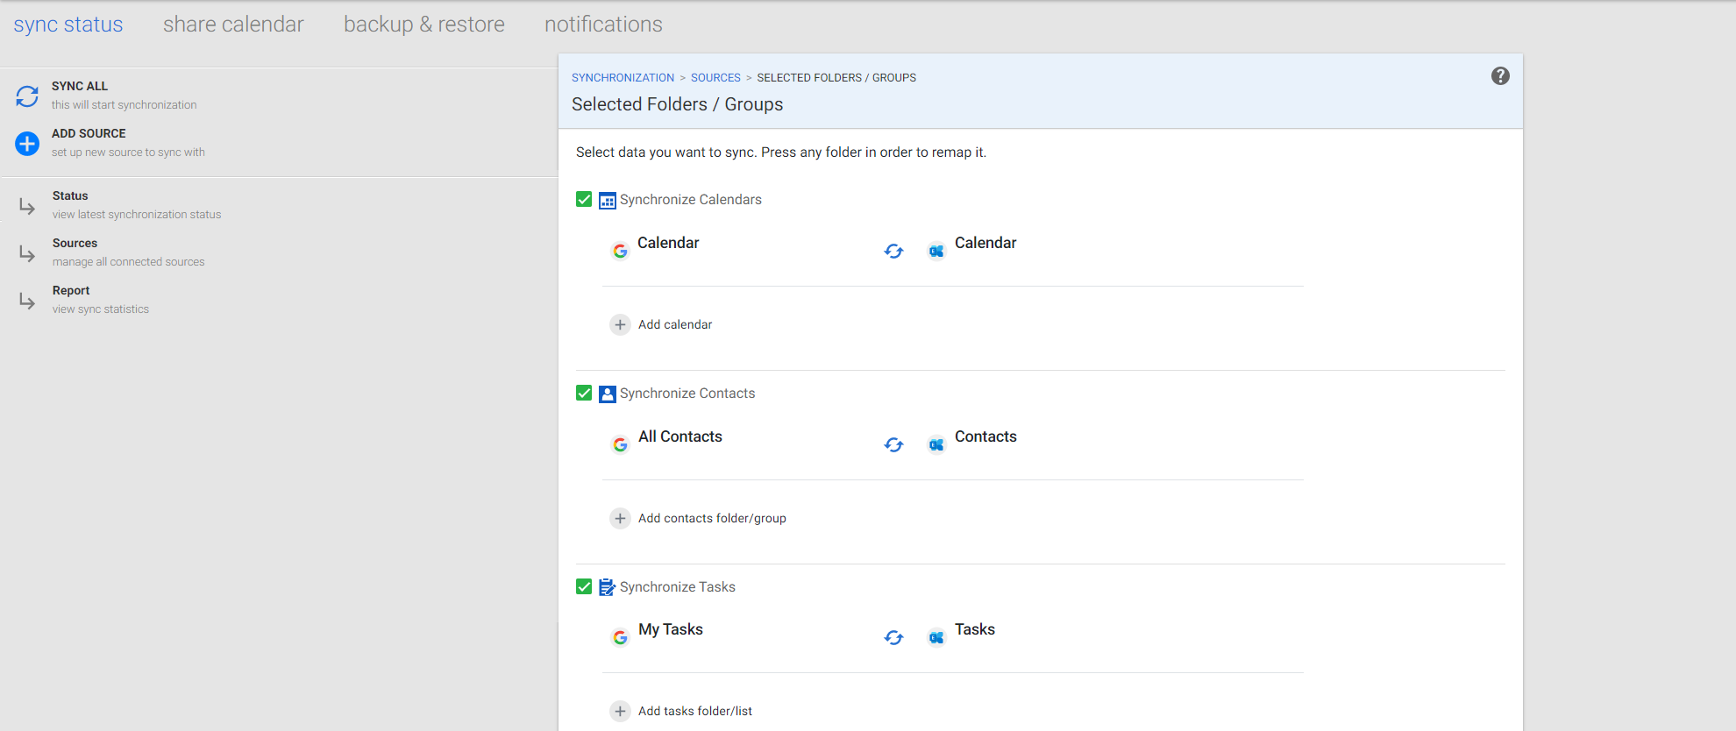The image size is (1736, 731).
Task: Click the Synchronize Tasks label
Action: tap(678, 587)
